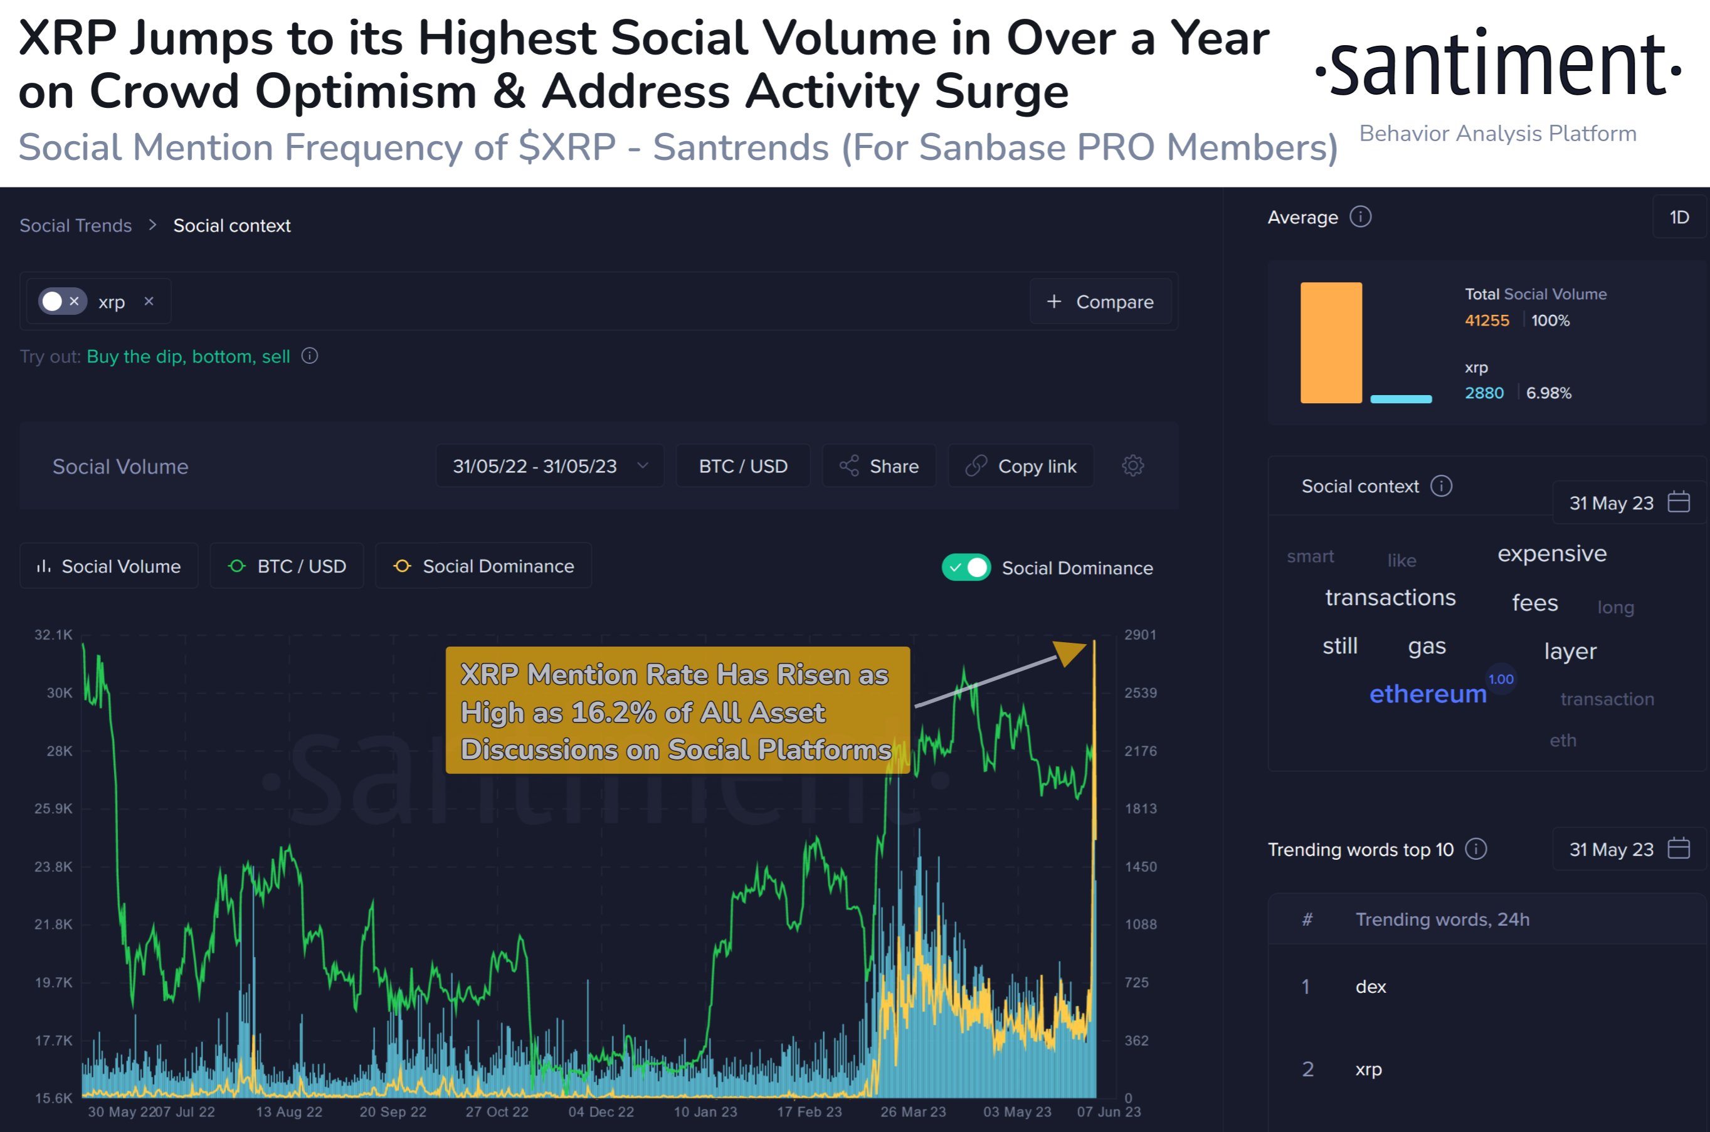Viewport: 1710px width, 1132px height.
Task: Click the 1D interval selector
Action: point(1679,216)
